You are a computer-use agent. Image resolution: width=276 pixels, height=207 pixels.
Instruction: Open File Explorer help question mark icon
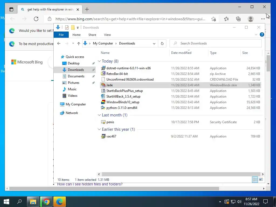click(262, 35)
